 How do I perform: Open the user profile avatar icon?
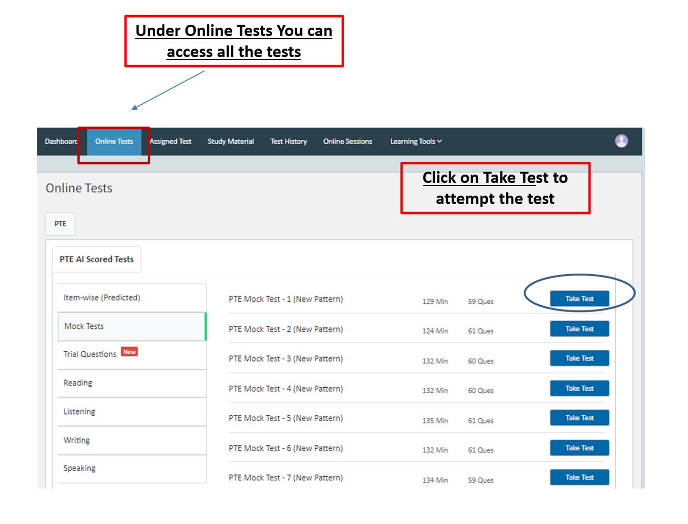[x=621, y=141]
